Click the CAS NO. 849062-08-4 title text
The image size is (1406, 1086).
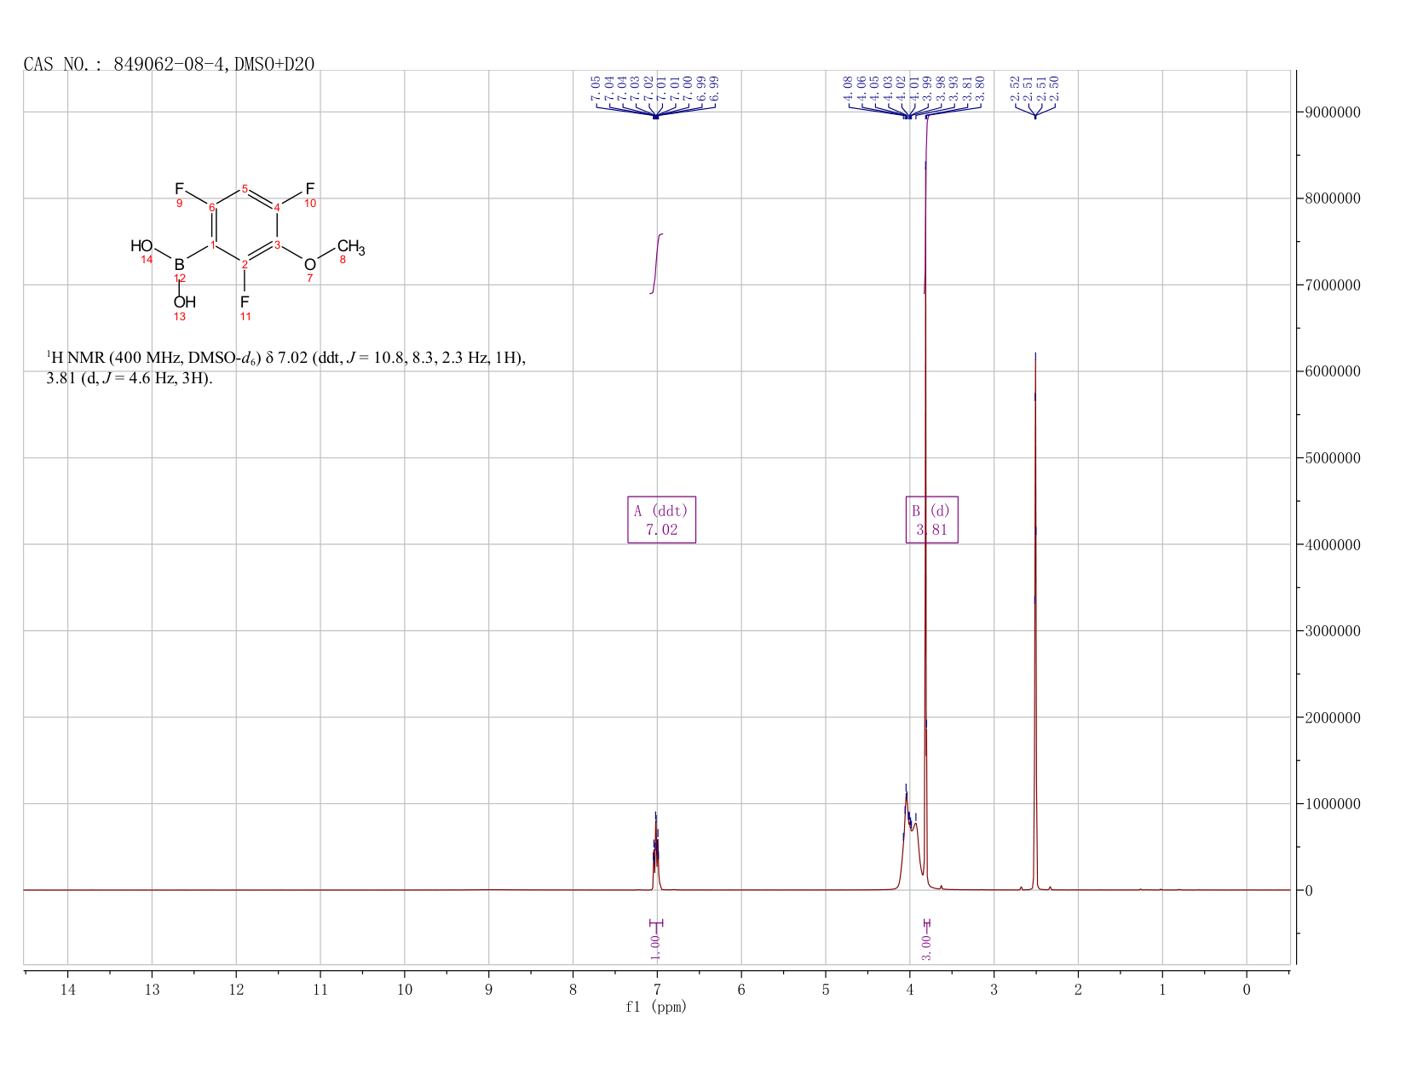pyautogui.click(x=169, y=64)
